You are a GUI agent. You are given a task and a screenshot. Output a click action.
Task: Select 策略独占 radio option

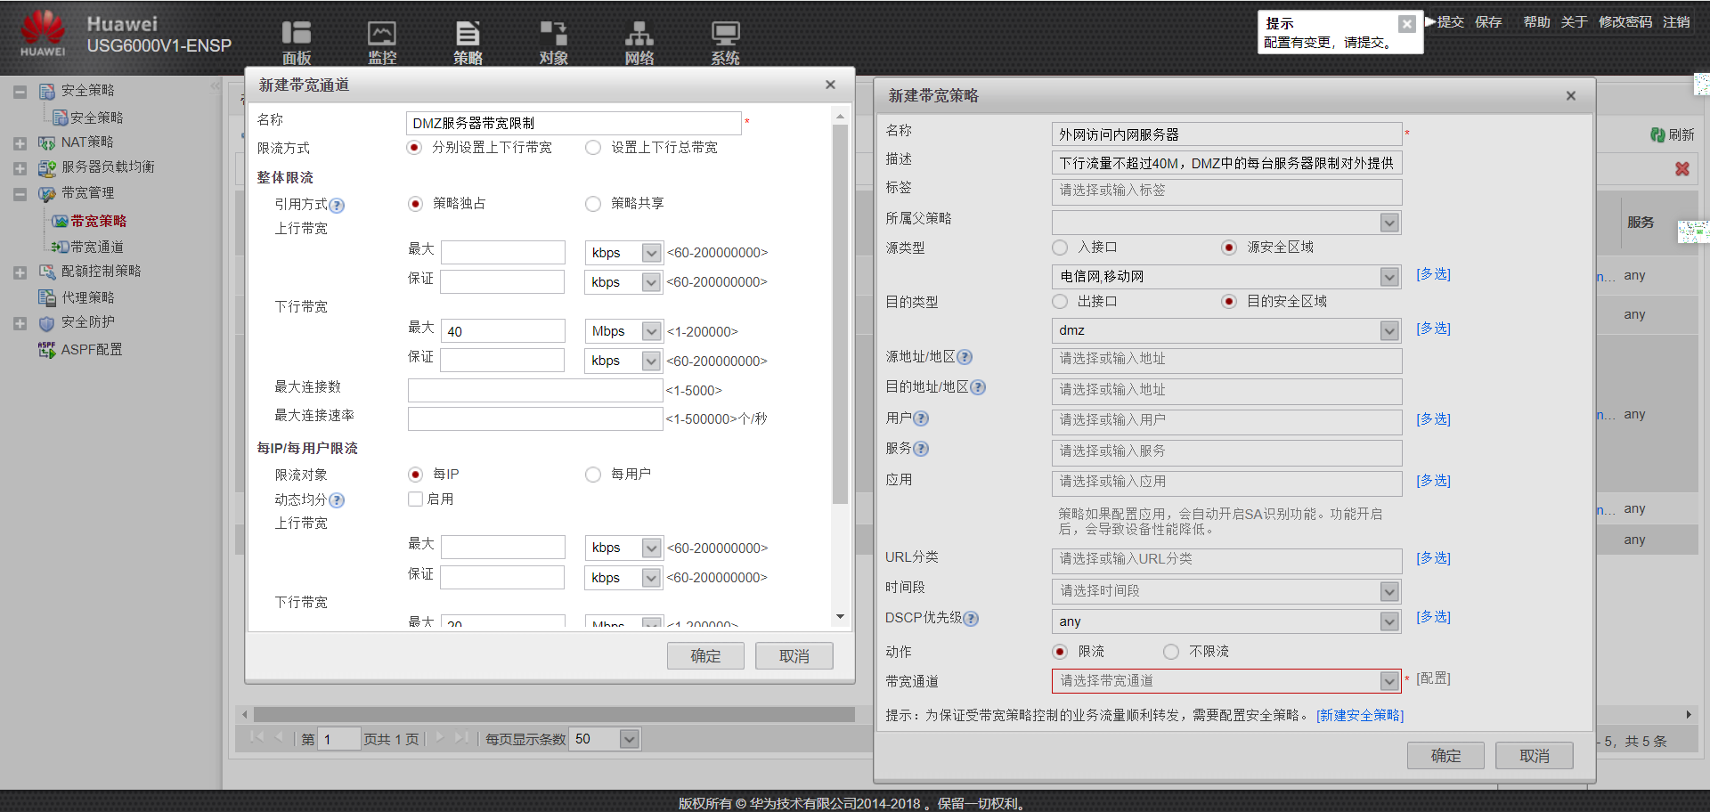pyautogui.click(x=415, y=204)
